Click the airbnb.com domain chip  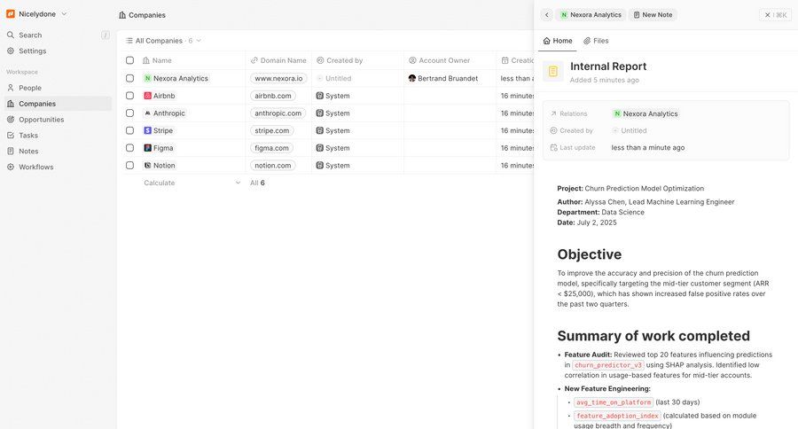pyautogui.click(x=273, y=96)
